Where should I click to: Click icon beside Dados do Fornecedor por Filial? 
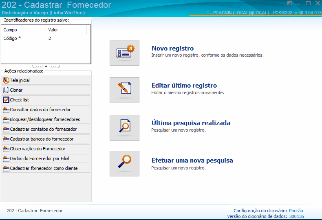coord(6,158)
